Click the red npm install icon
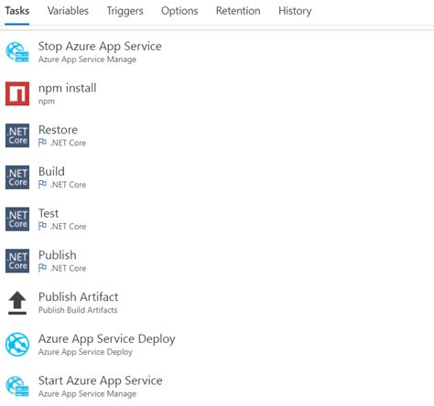This screenshot has width=434, height=406. [x=17, y=93]
